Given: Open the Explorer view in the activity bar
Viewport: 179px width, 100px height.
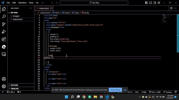Looking at the screenshot, I should 4,9.
